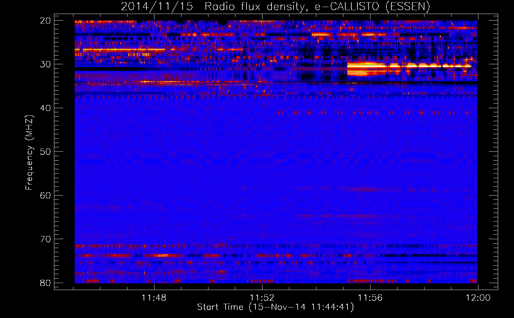Click the '20' frequency tick label
514x318 pixels.
pyautogui.click(x=45, y=21)
